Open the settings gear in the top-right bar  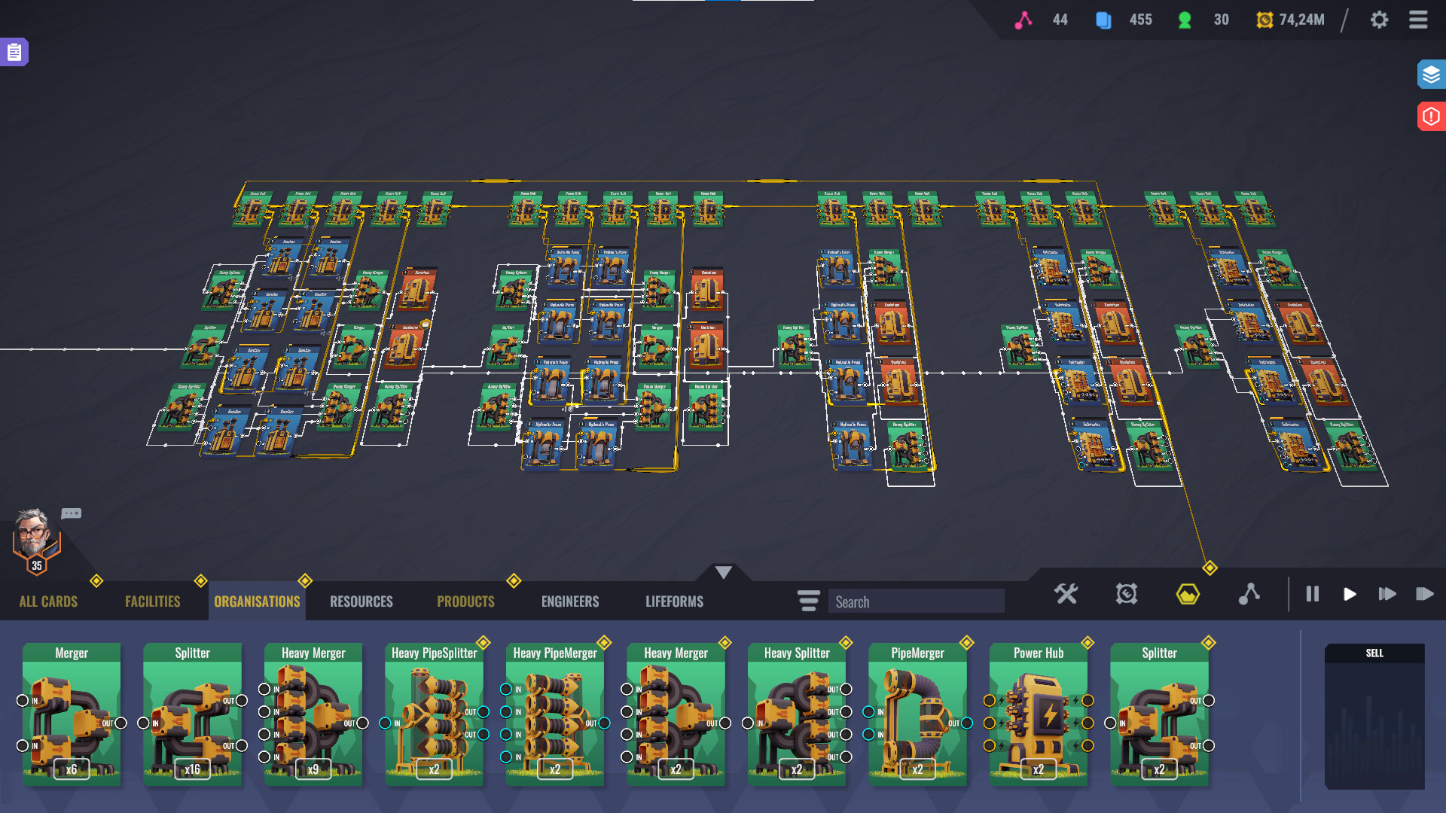pos(1380,20)
